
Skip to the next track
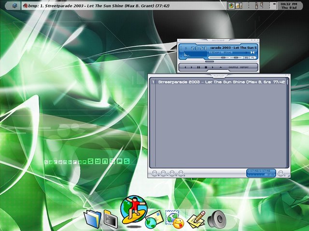pos(212,67)
